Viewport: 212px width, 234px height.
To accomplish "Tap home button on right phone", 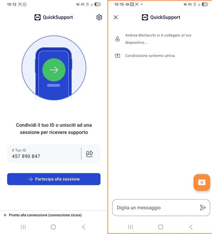I will 161,227.
